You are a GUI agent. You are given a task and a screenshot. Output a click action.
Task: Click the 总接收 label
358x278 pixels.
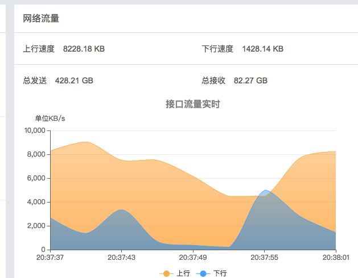pos(213,81)
